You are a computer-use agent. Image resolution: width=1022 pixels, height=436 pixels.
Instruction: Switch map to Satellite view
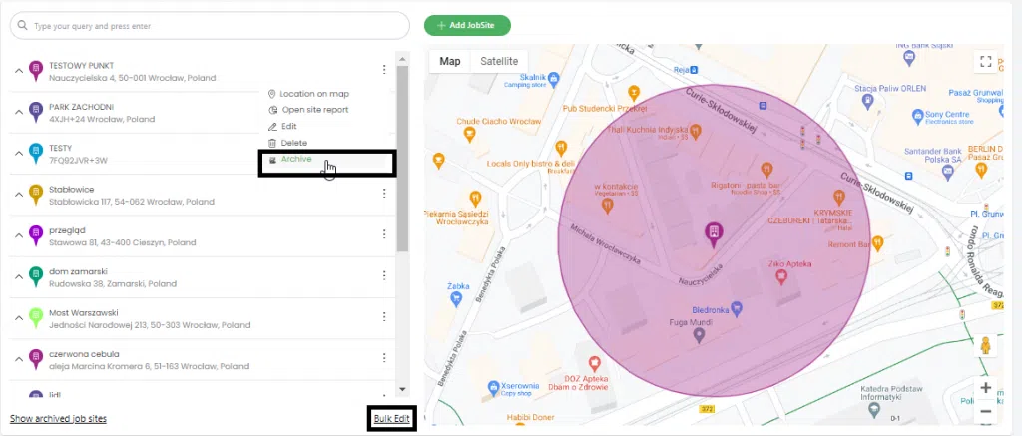(499, 61)
